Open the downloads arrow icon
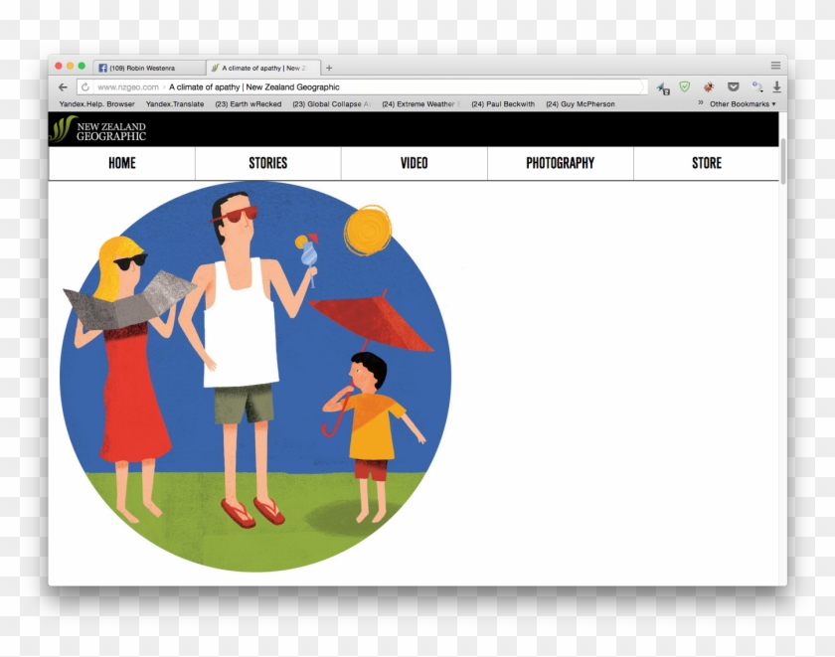 point(777,87)
